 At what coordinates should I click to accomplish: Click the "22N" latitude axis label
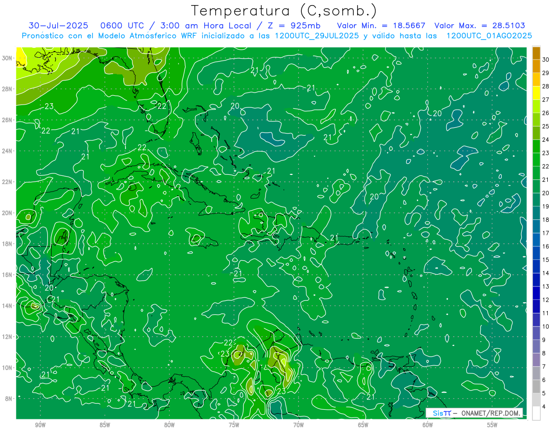point(8,182)
